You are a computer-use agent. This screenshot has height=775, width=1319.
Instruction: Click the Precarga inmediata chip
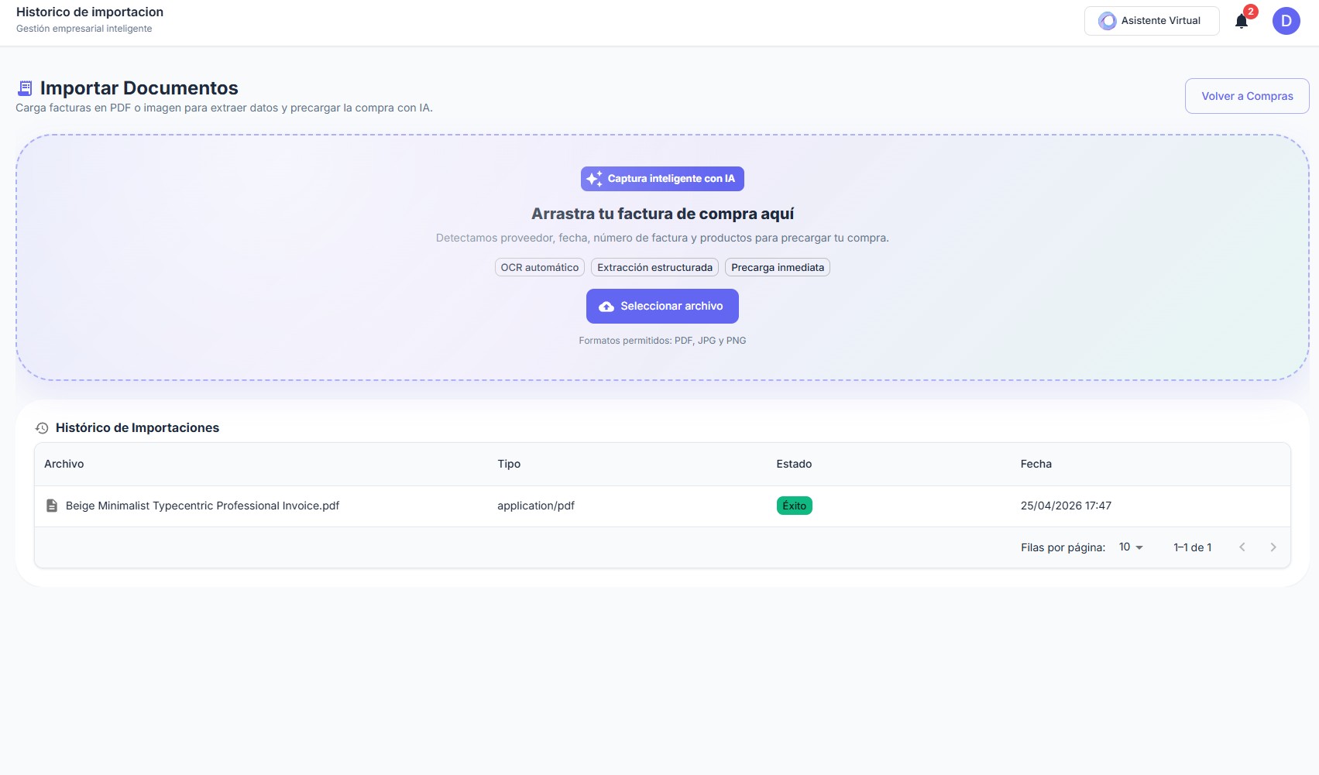click(778, 267)
